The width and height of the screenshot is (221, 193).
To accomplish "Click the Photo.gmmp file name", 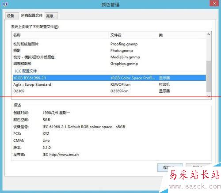I will pyautogui.click(x=122, y=51).
